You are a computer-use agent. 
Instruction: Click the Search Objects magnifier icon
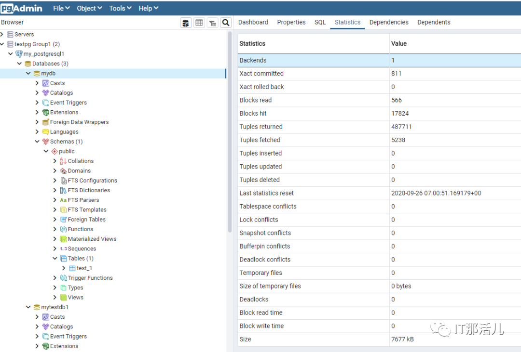click(226, 23)
